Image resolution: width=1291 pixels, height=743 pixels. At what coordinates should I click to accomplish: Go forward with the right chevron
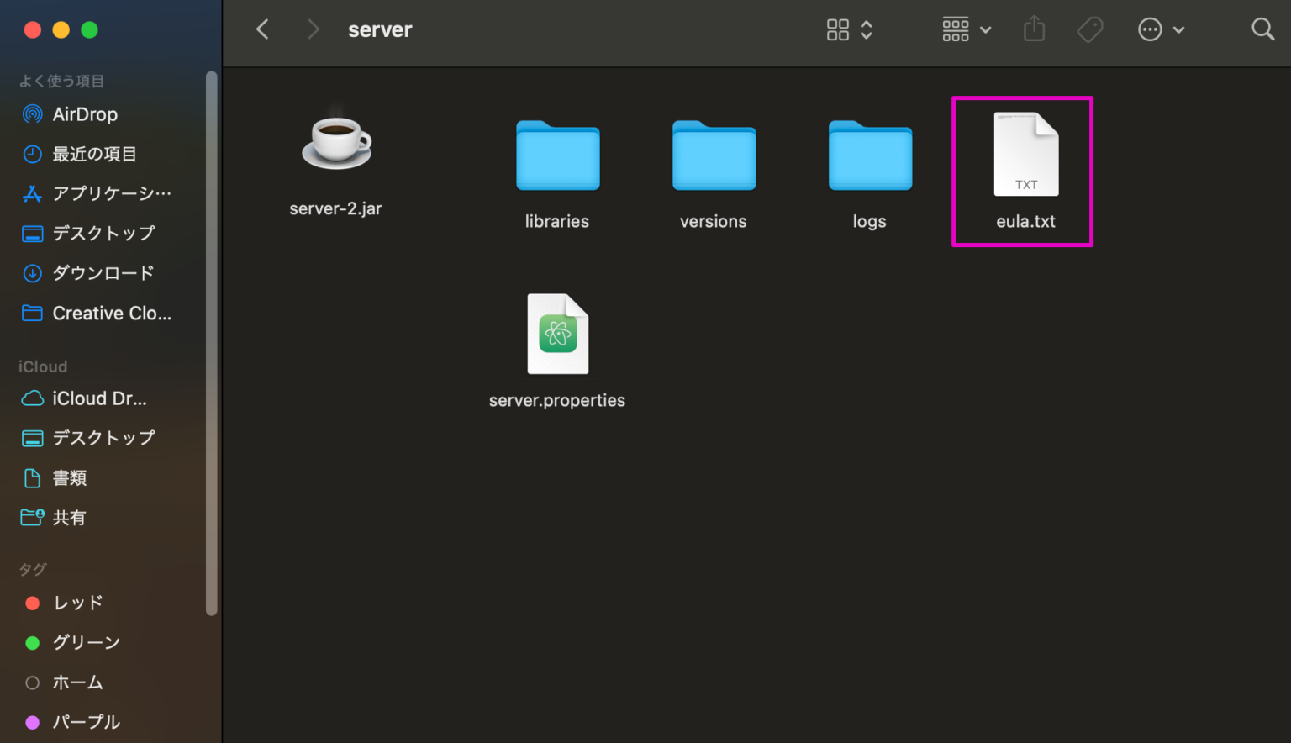pos(314,29)
